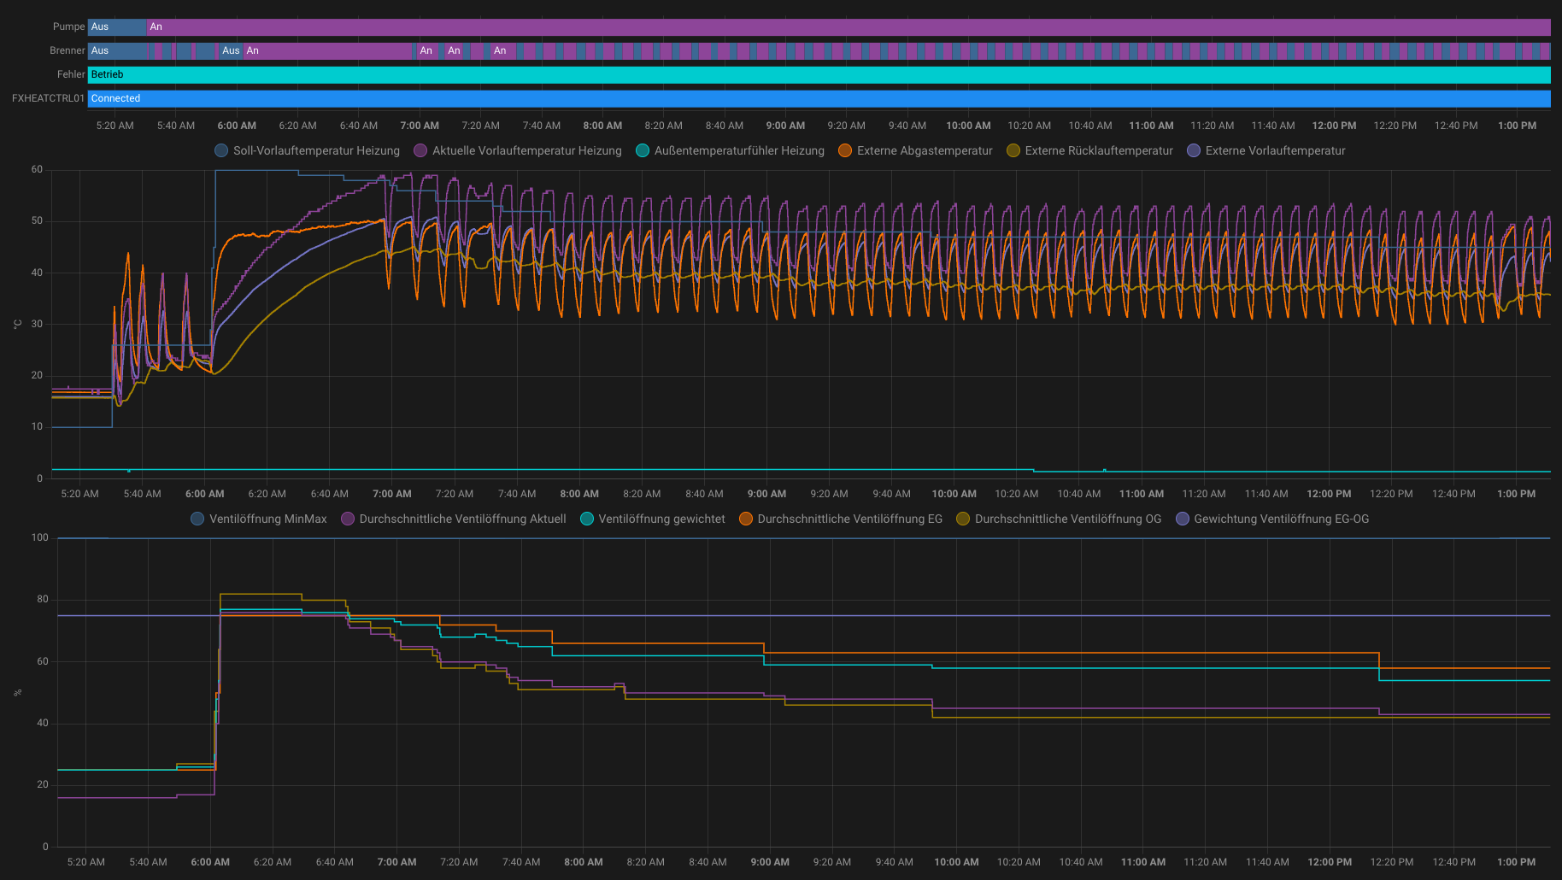This screenshot has width=1562, height=880.
Task: Click the Ventilöffnung gewichtet legend label
Action: (x=661, y=519)
